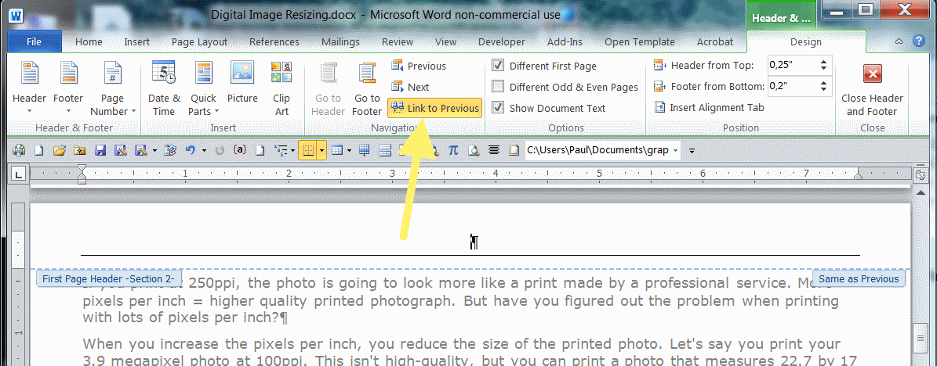Open the multilevel list dropdown arrow

(292, 151)
